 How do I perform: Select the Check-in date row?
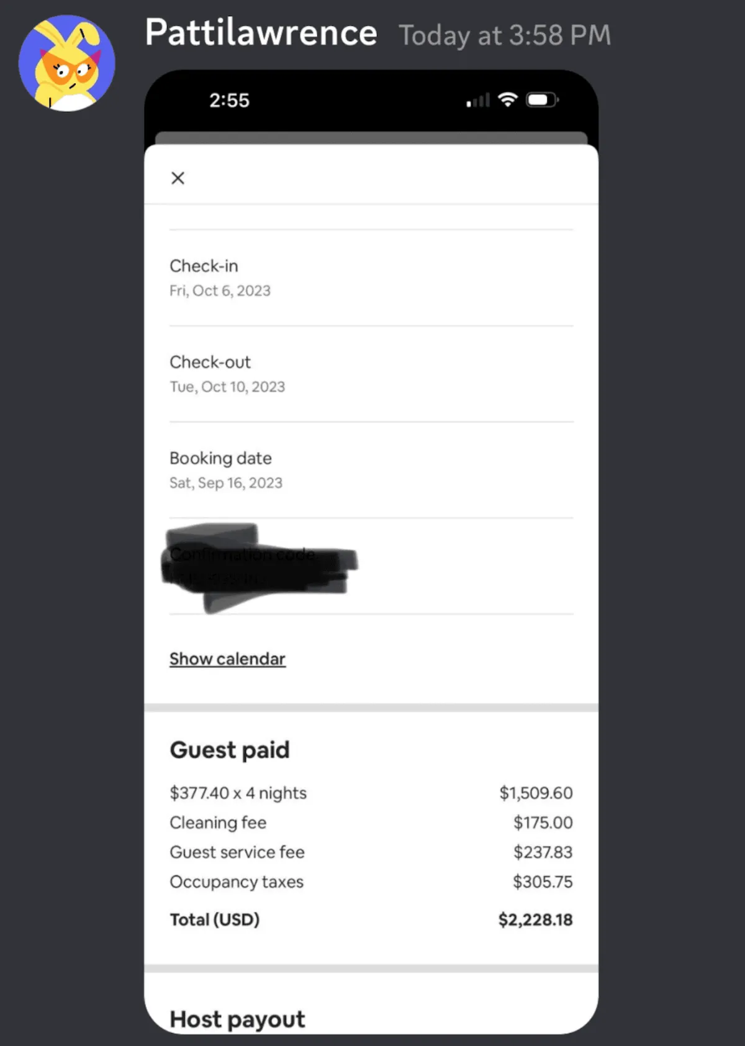(x=371, y=278)
